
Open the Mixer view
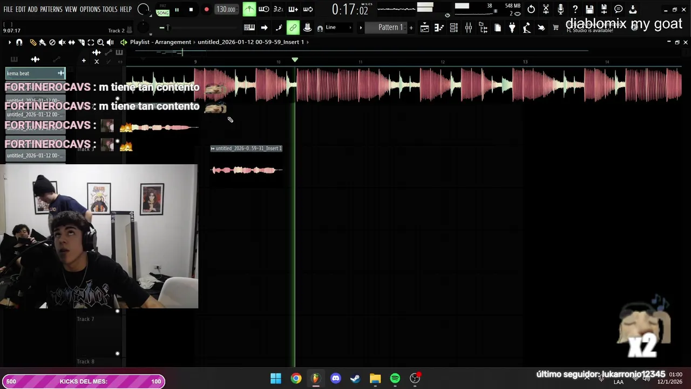point(469,28)
